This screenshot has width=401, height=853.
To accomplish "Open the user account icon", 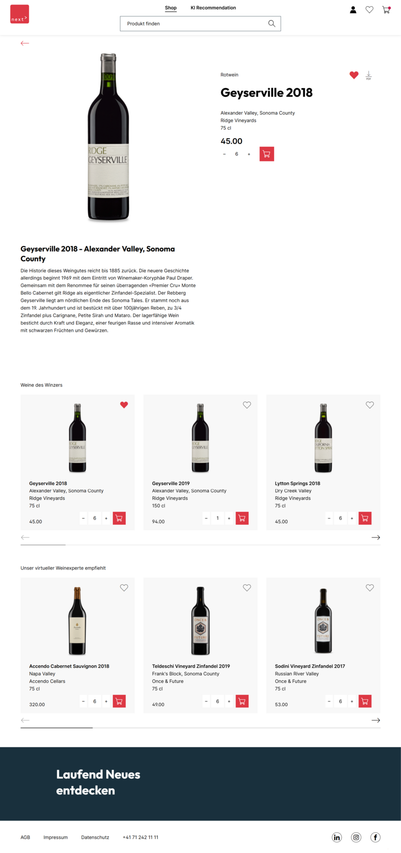I will click(353, 9).
